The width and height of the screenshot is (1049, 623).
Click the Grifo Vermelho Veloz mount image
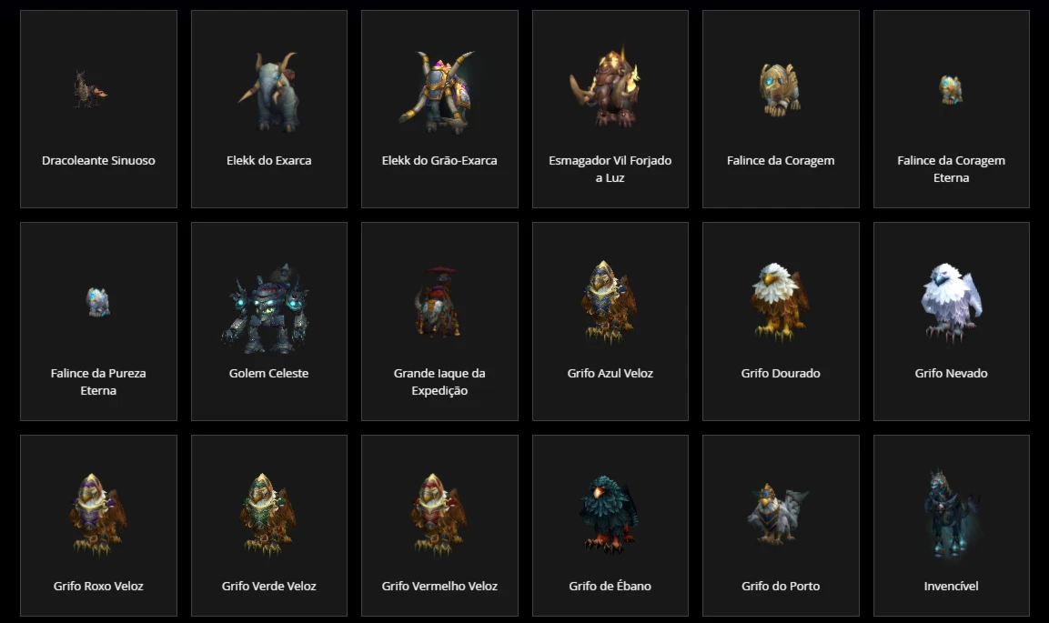[439, 515]
